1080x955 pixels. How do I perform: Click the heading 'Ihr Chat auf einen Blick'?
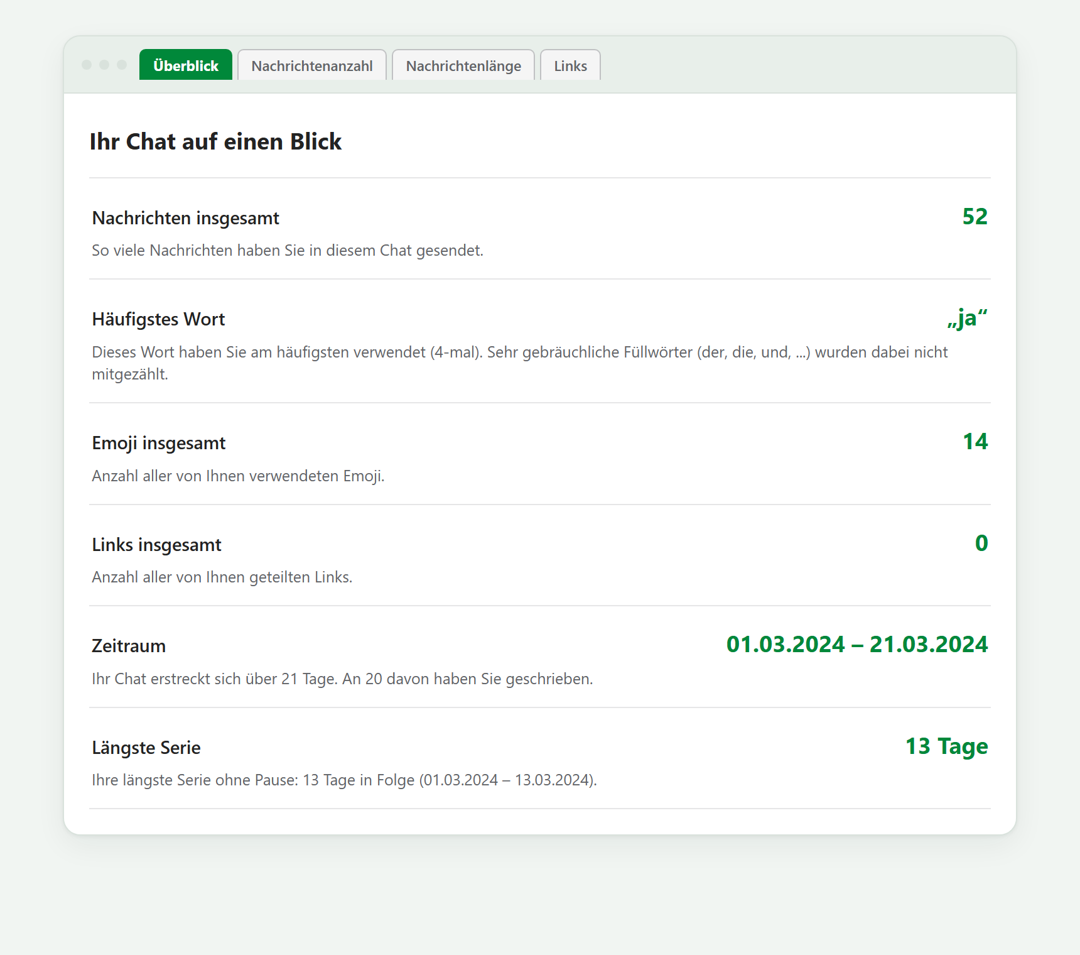click(x=215, y=141)
